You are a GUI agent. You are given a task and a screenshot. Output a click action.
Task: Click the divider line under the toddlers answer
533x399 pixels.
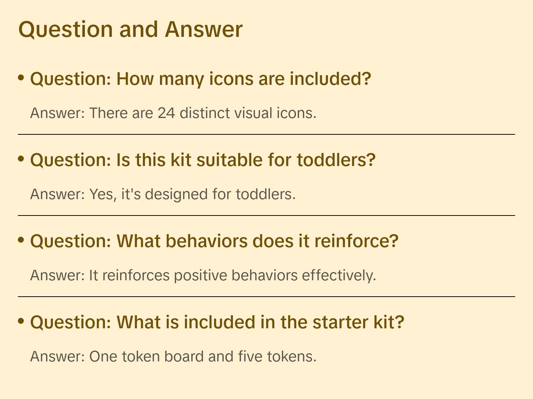(x=266, y=216)
